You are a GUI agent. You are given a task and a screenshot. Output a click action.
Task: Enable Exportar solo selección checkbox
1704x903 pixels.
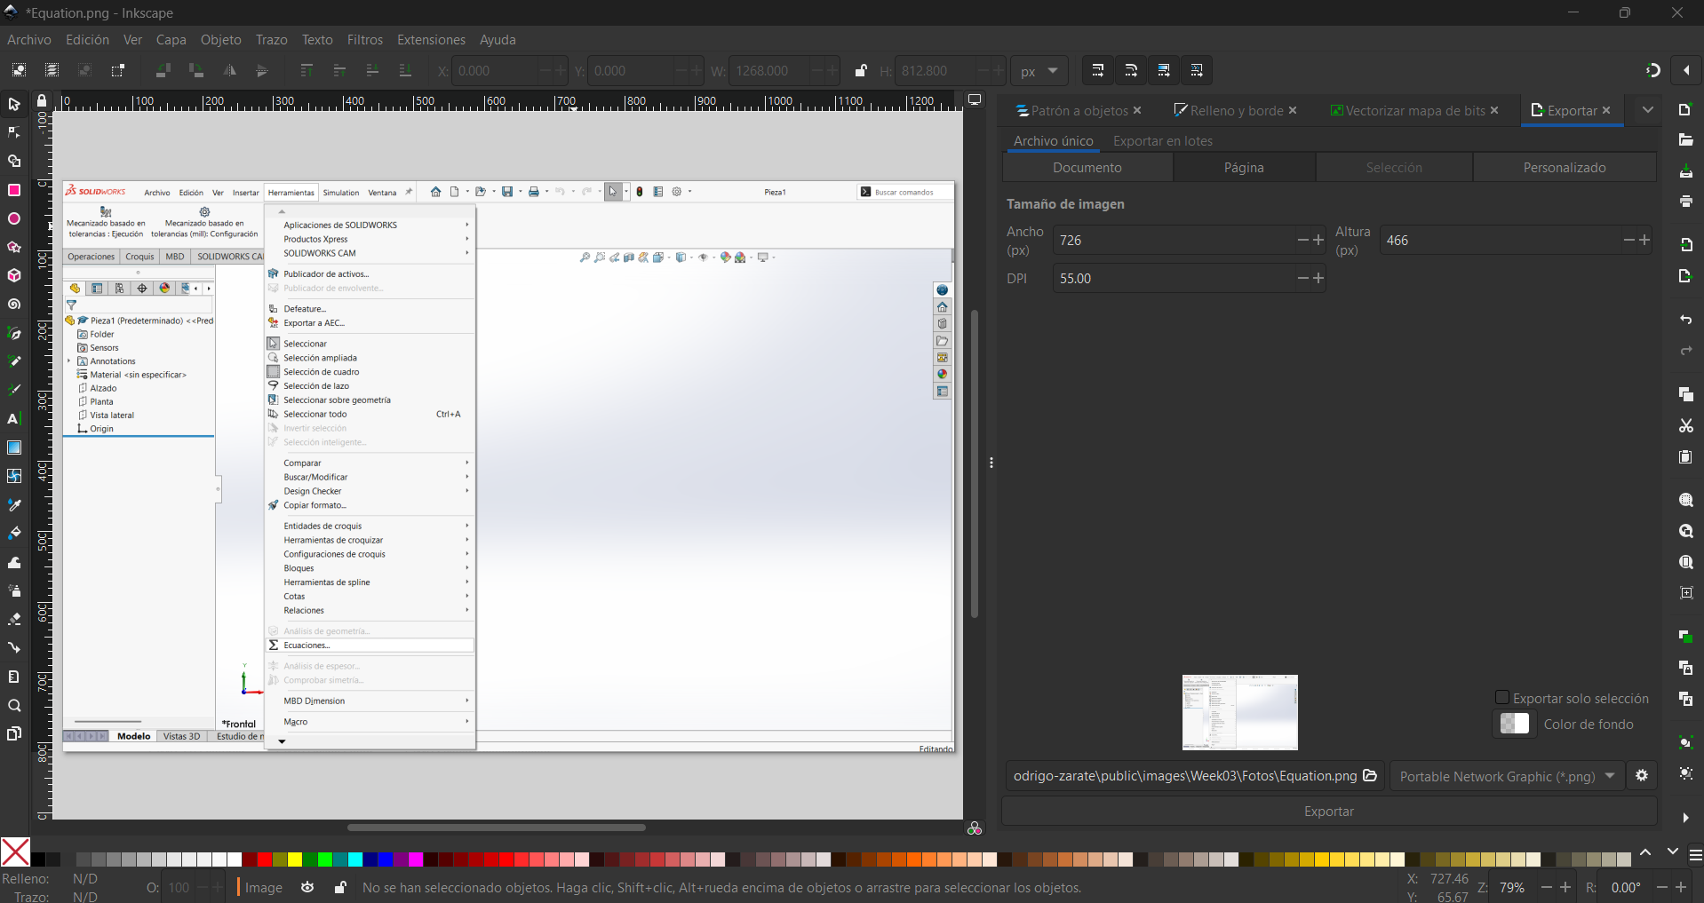(x=1502, y=698)
